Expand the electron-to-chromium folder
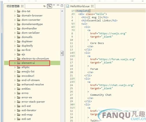This screenshot has height=122, width=146. [15, 59]
